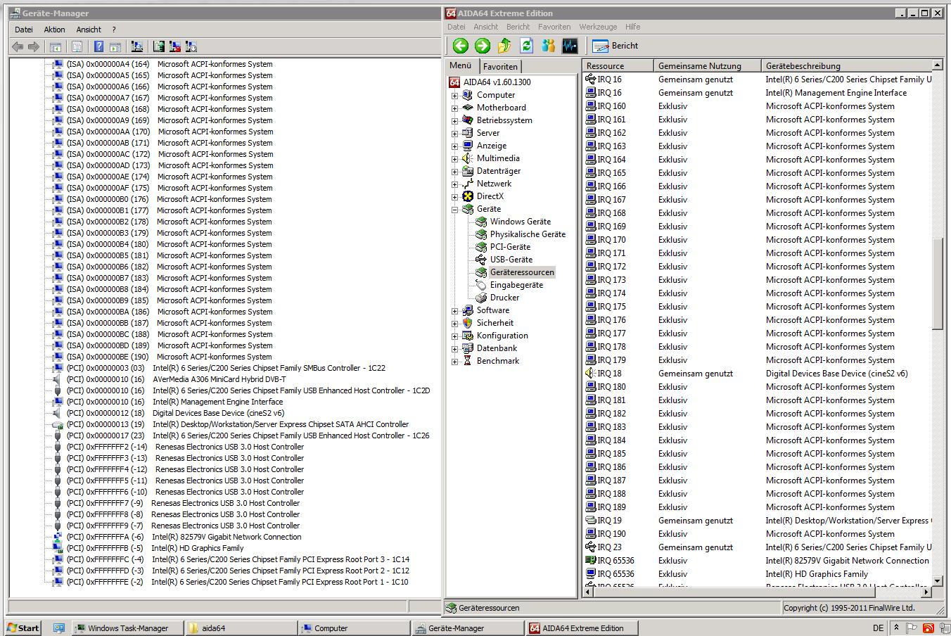Open Hilfe menu in AIDA64

pyautogui.click(x=633, y=27)
